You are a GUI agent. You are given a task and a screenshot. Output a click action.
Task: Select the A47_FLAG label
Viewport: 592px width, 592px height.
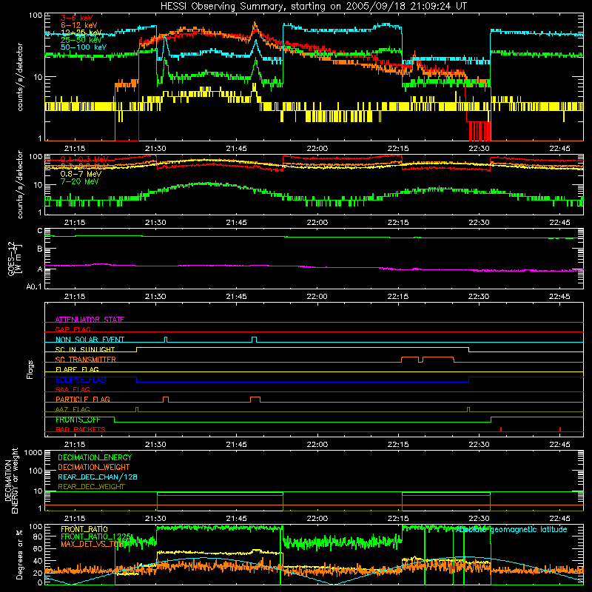pyautogui.click(x=73, y=409)
